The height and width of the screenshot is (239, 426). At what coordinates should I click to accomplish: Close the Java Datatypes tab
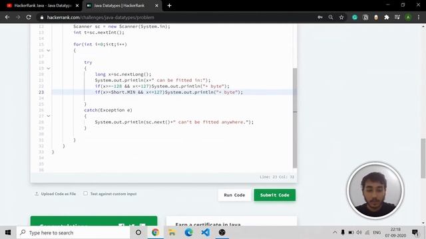(156, 5)
